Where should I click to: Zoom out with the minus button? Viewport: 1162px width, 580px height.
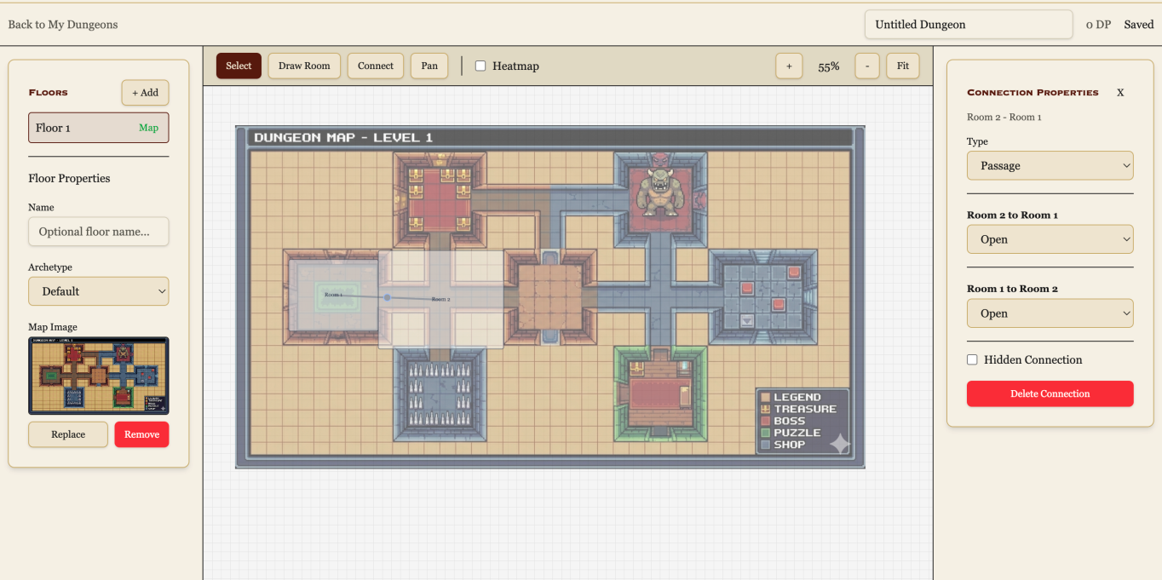tap(867, 66)
